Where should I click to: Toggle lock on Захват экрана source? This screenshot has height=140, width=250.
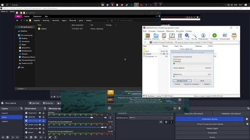tap(43, 124)
